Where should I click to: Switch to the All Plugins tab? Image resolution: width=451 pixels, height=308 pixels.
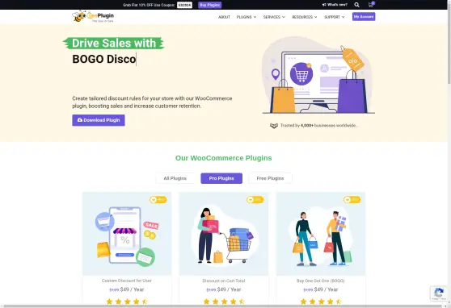[x=175, y=178]
